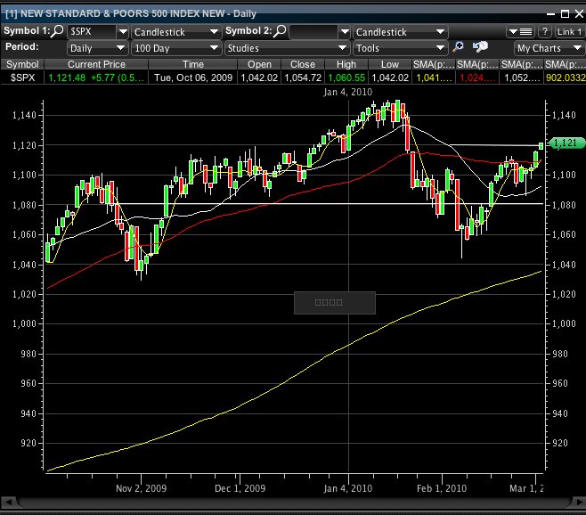The image size is (586, 515).
Task: Click the Symbol 2 search magnifier icon
Action: (280, 31)
